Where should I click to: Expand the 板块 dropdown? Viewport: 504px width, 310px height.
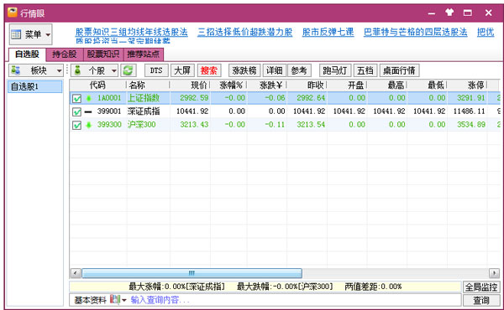point(59,70)
